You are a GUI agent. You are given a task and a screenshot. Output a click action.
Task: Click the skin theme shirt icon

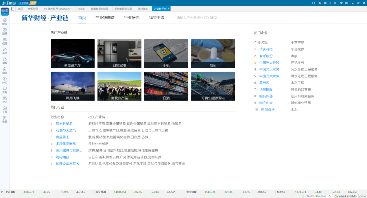coord(341,3)
